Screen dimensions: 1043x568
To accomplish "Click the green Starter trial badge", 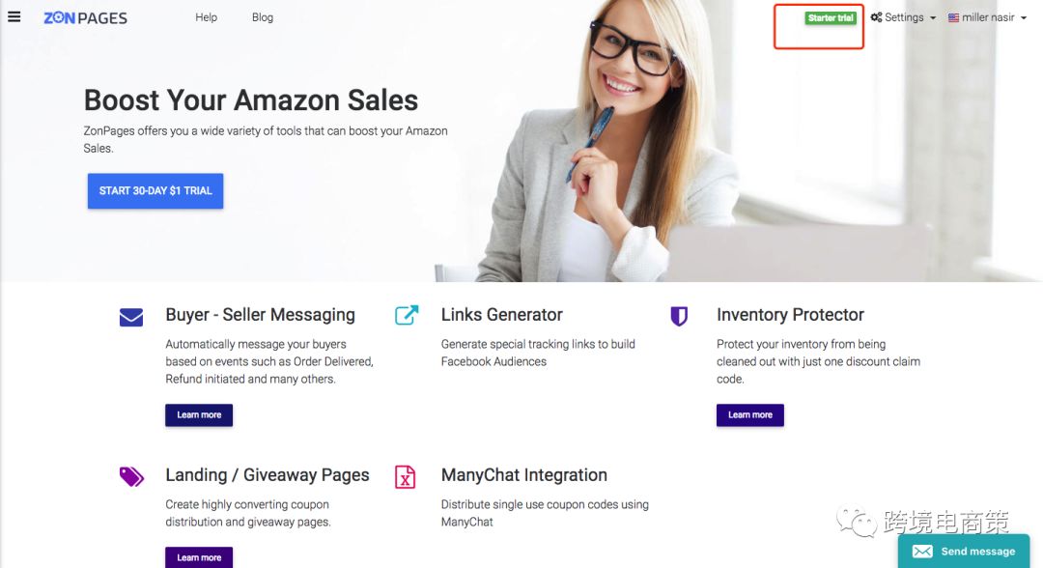I will point(831,18).
